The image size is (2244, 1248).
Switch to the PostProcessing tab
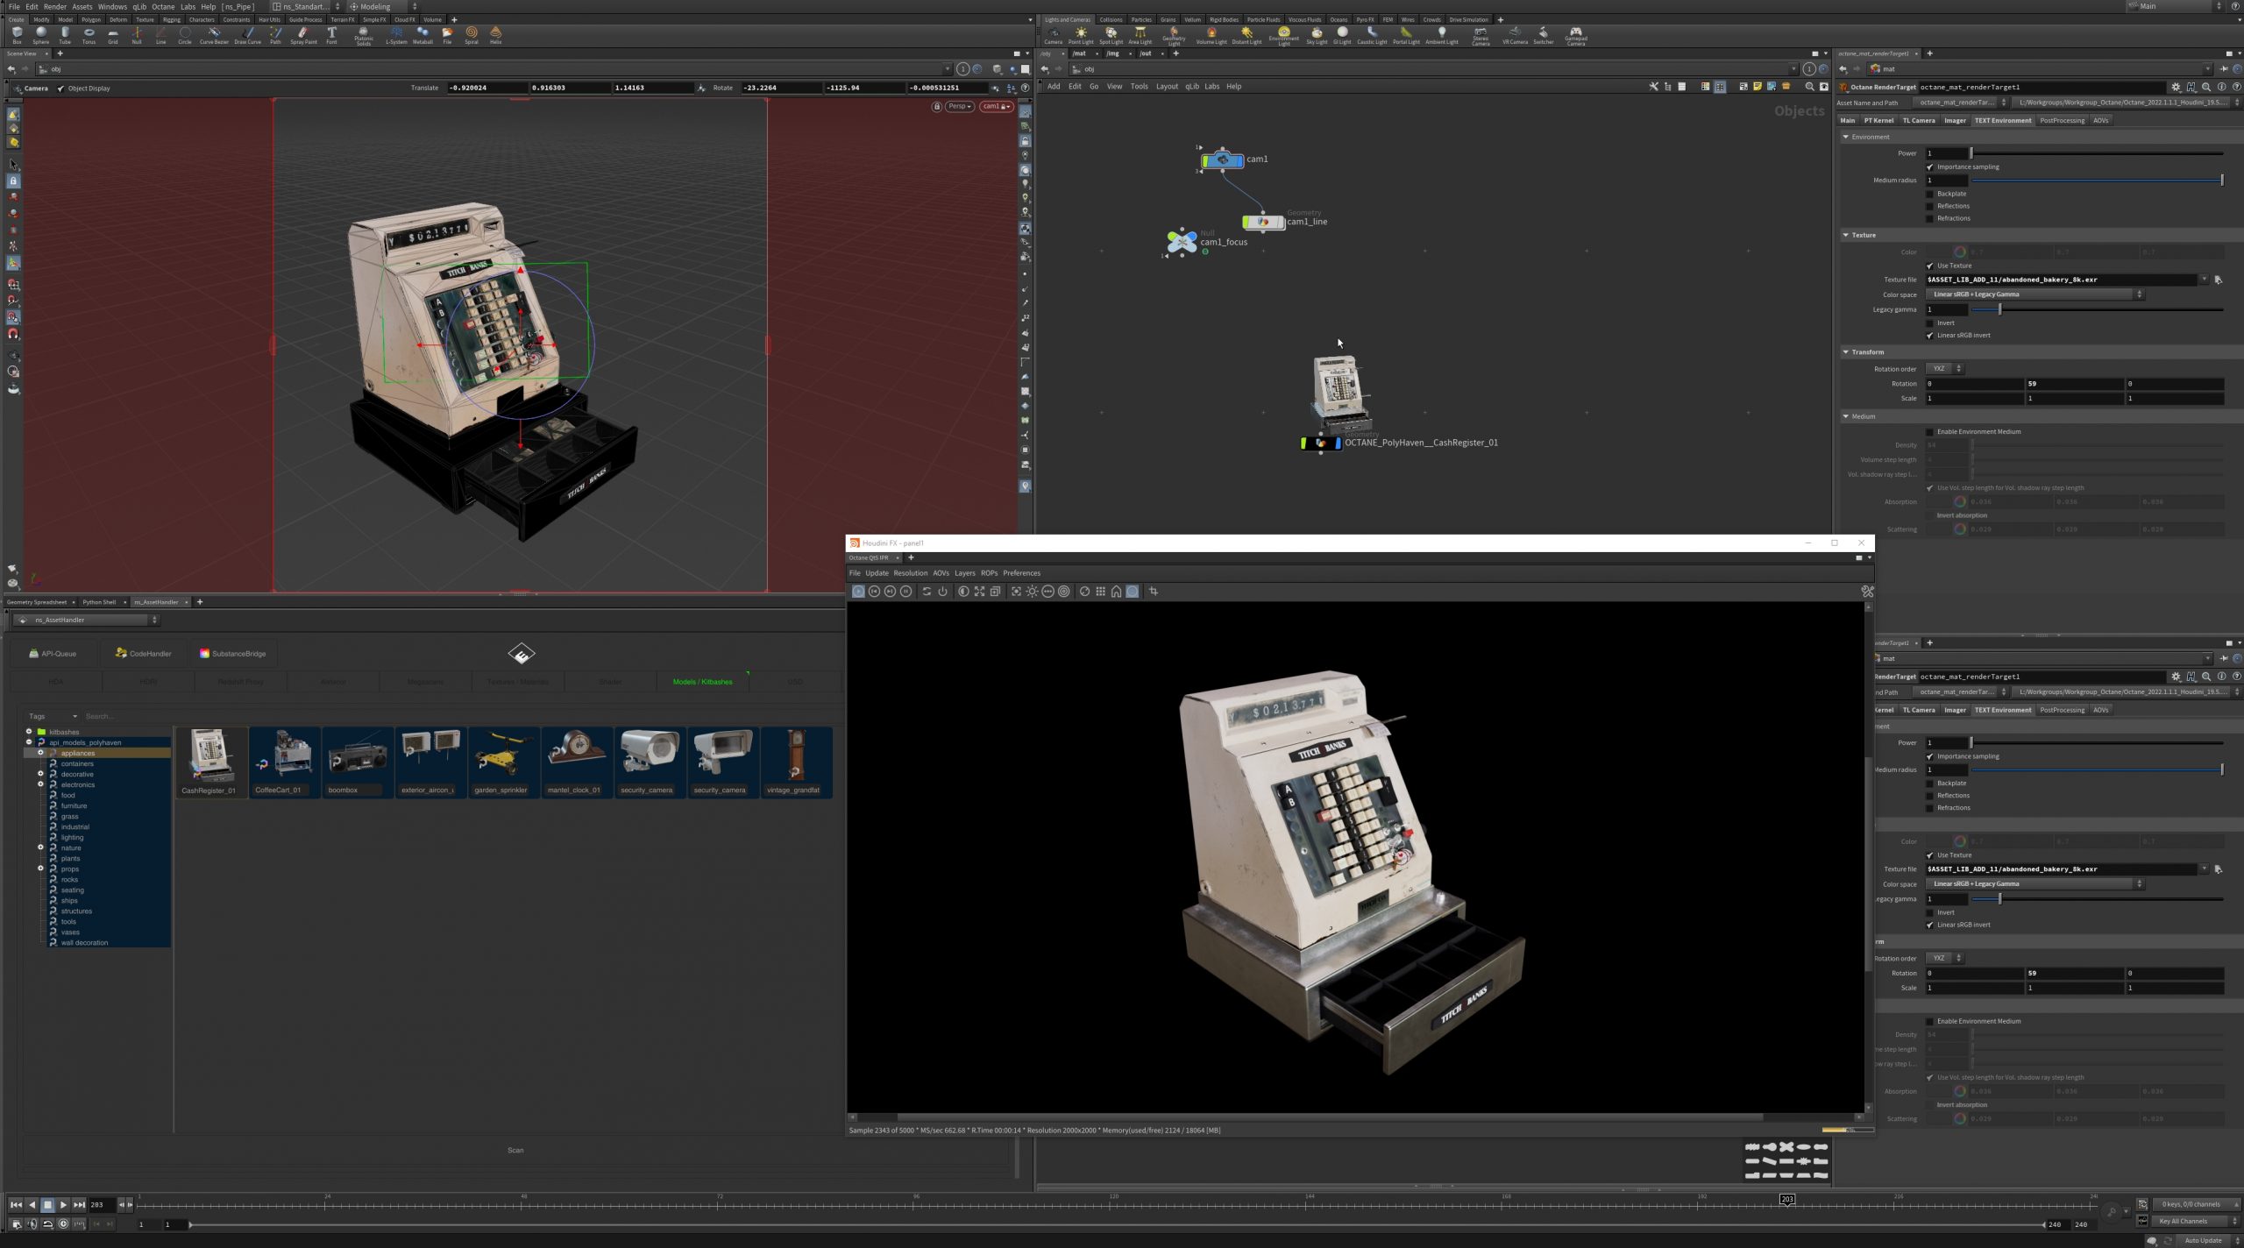click(x=2061, y=120)
